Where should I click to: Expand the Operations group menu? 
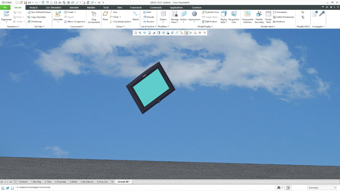coord(13,27)
